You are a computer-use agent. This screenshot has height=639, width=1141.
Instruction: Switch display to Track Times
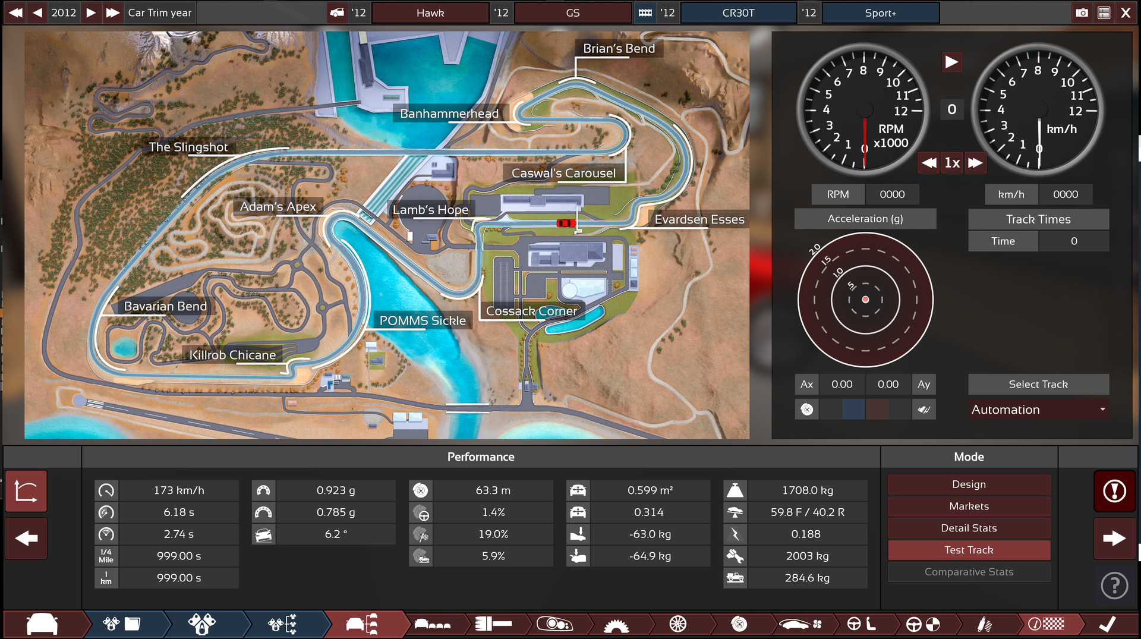coord(1038,219)
